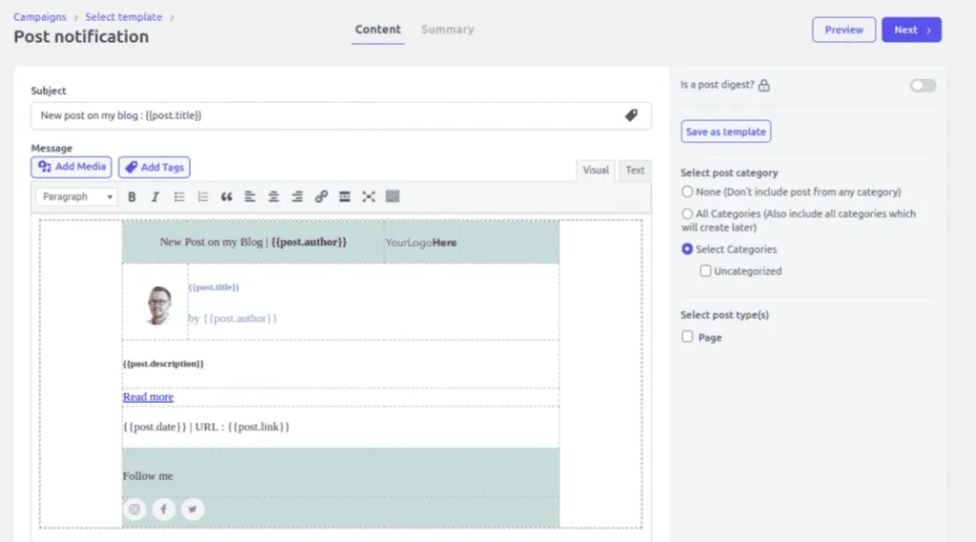Click the Add Tags button
Screen dimensions: 976x542
coord(154,167)
